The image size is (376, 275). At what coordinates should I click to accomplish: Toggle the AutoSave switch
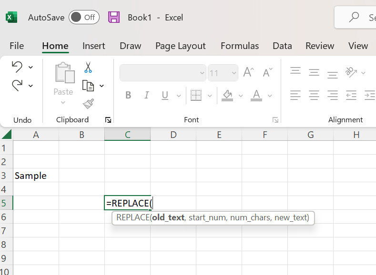point(84,18)
